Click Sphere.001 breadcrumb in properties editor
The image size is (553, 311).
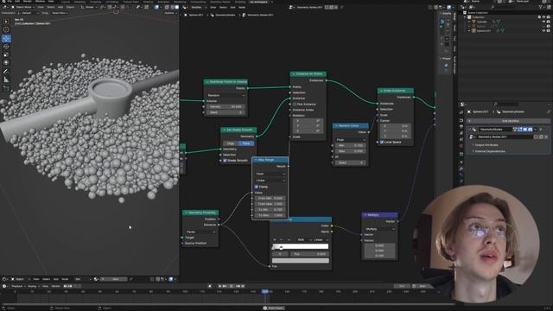pyautogui.click(x=480, y=111)
